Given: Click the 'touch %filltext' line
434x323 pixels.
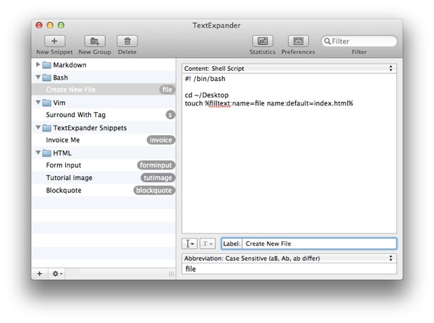Looking at the screenshot, I should (269, 103).
